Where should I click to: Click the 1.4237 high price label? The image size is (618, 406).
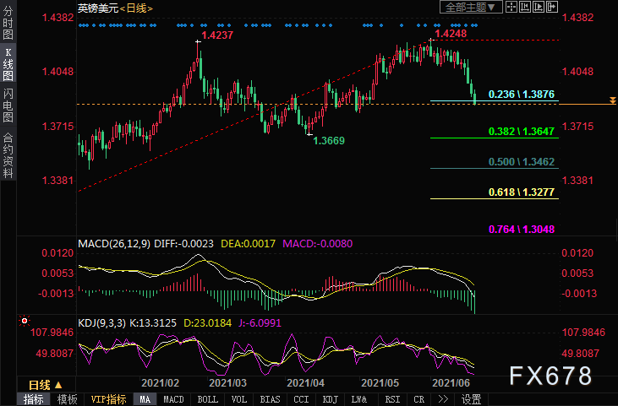[217, 35]
